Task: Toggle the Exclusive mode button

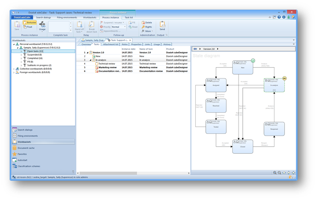Action: (30, 22)
